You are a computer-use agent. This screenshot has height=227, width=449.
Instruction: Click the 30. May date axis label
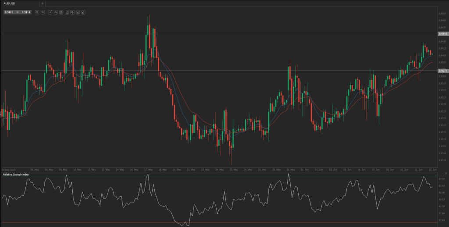pyautogui.click(x=290, y=170)
